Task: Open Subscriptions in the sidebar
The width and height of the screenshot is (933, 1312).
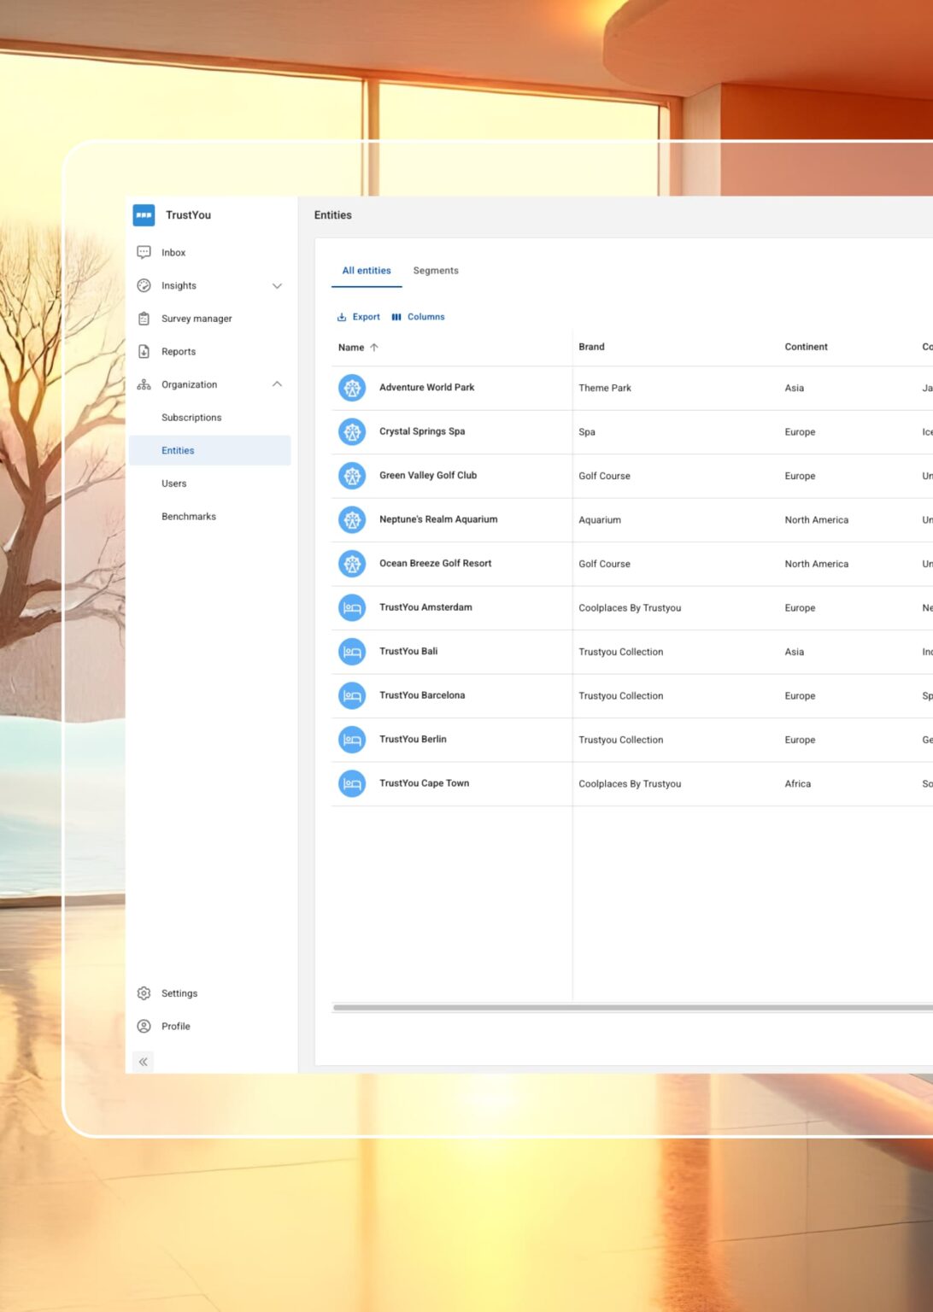Action: pos(191,418)
